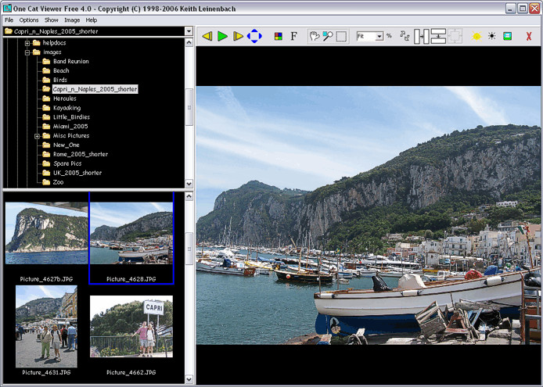The width and height of the screenshot is (543, 387).
Task: Click the fit width horizontal panels icon
Action: click(x=422, y=36)
